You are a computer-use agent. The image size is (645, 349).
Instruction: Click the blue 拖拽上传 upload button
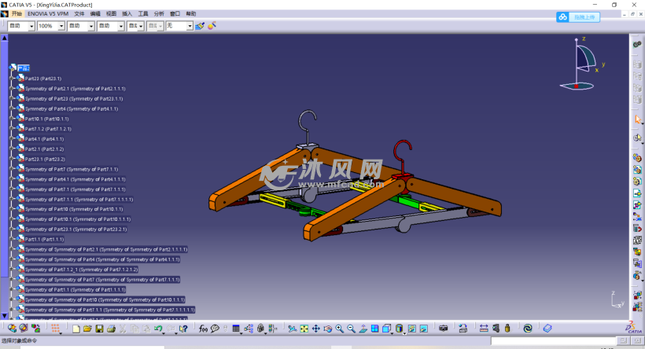[x=578, y=17]
